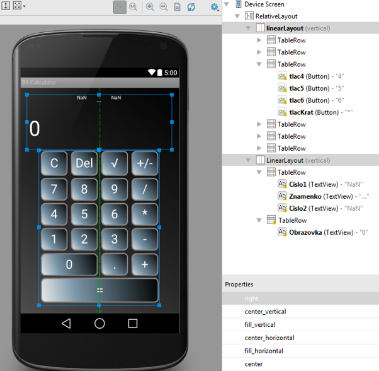This screenshot has height=371, width=379.
Task: Click the Android back navigation icon
Action: tap(66, 323)
